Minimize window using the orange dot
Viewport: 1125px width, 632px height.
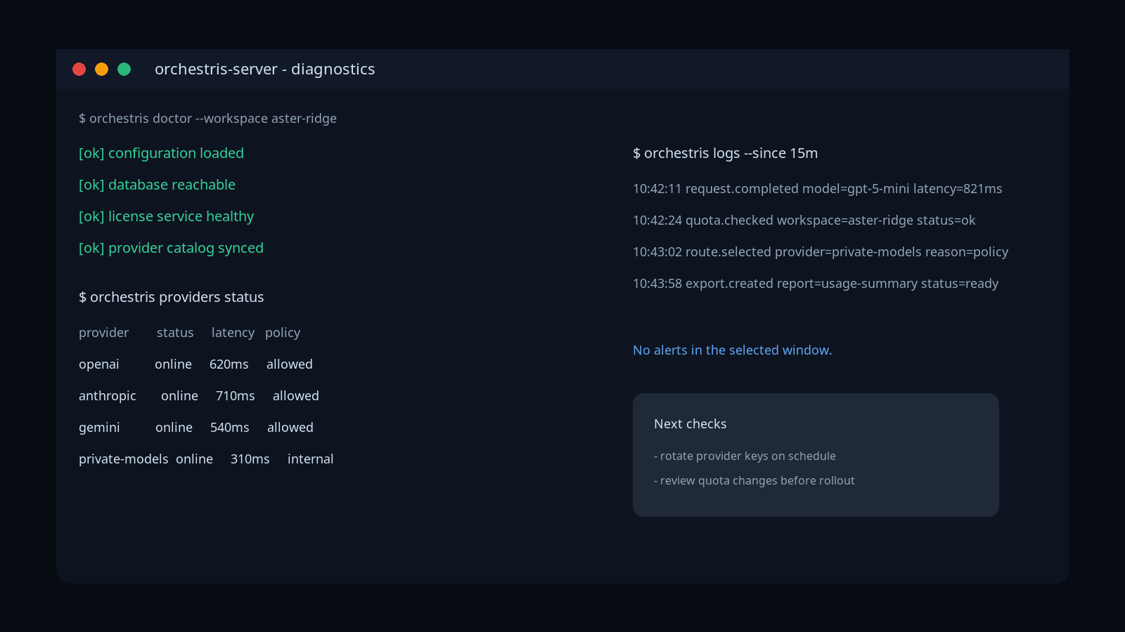[101, 69]
